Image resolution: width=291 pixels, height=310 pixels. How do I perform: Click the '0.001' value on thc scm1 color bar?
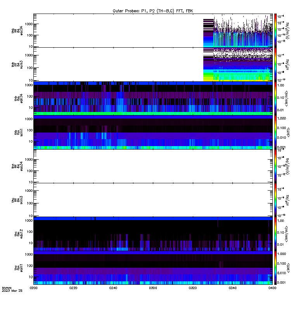pos(282,282)
